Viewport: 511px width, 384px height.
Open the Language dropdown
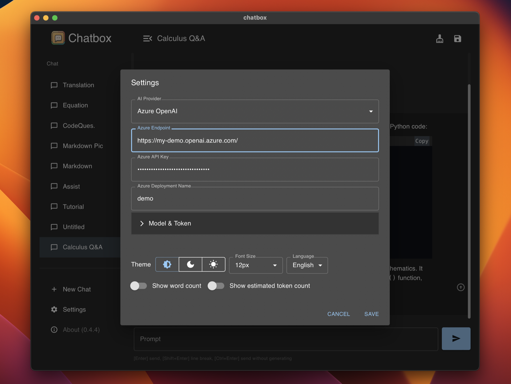tap(307, 265)
